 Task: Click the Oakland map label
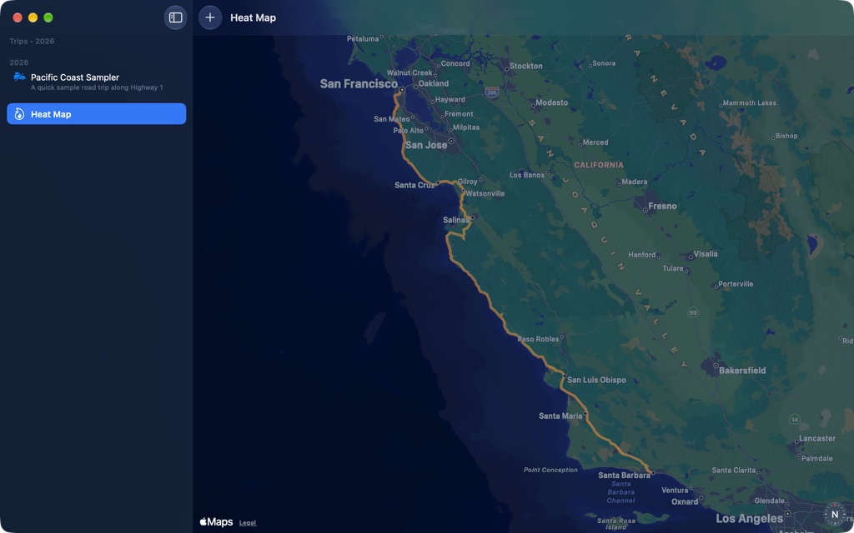click(434, 83)
